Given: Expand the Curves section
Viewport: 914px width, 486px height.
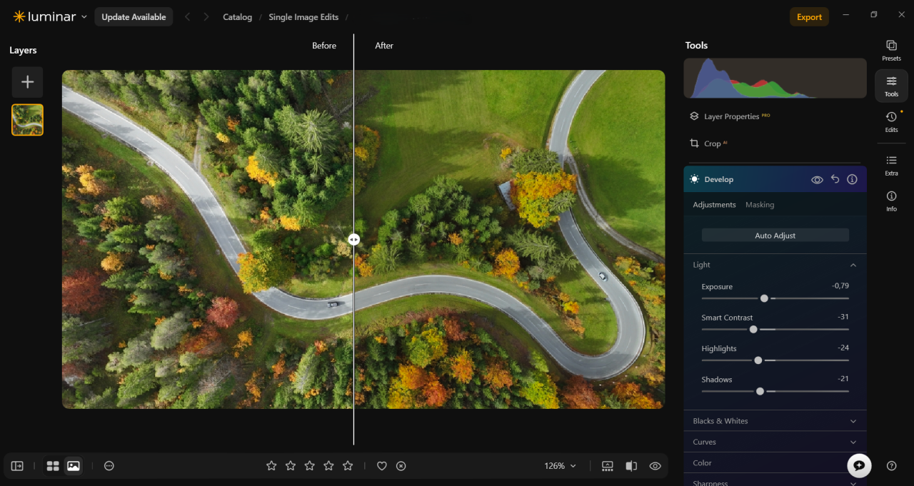Looking at the screenshot, I should 775,442.
